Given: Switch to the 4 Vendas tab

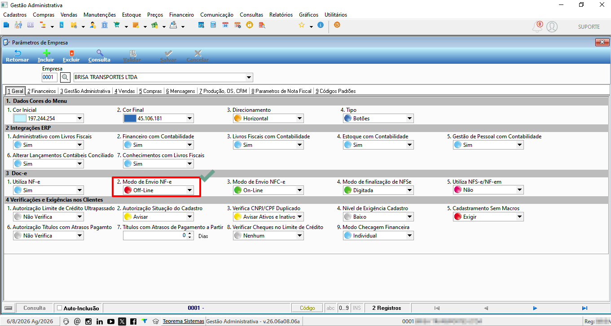Looking at the screenshot, I should click(125, 91).
